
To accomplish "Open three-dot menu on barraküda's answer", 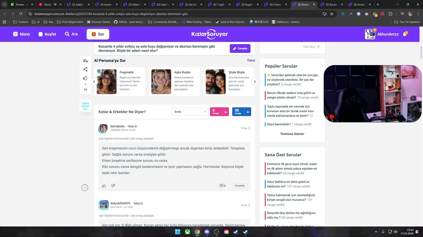I will pyautogui.click(x=249, y=128).
